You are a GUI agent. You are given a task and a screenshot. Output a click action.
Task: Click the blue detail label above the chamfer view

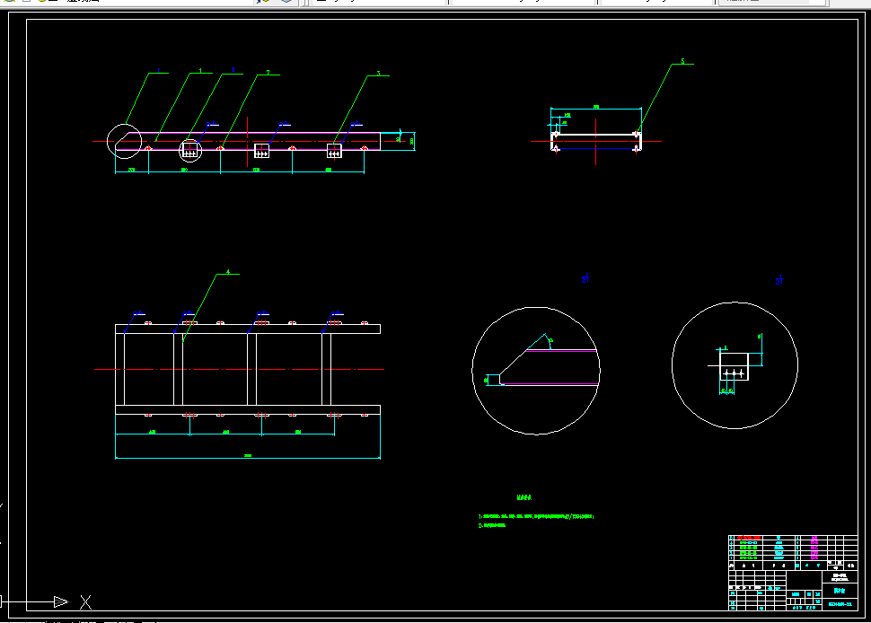click(585, 279)
